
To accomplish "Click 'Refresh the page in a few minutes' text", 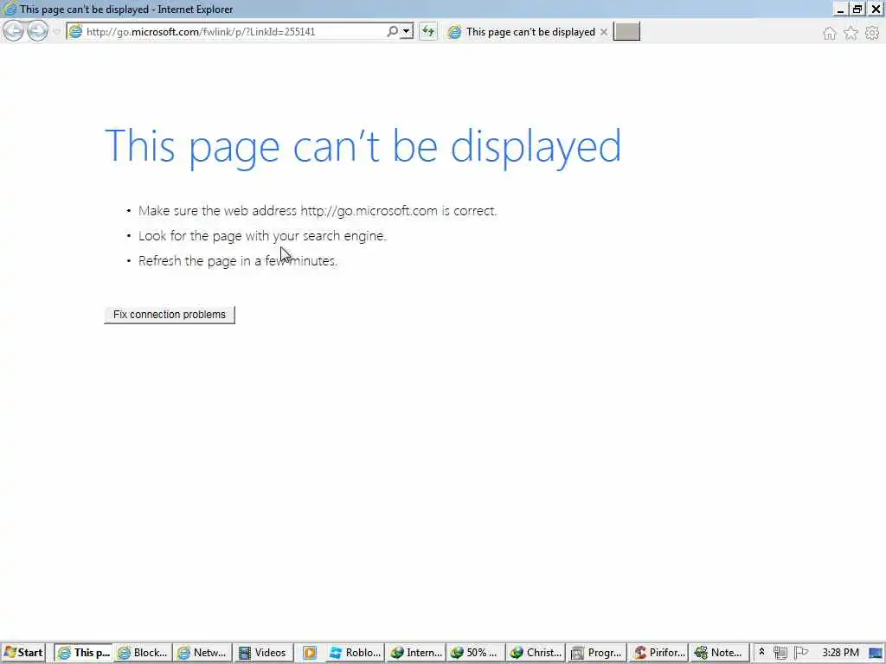I will [237, 261].
